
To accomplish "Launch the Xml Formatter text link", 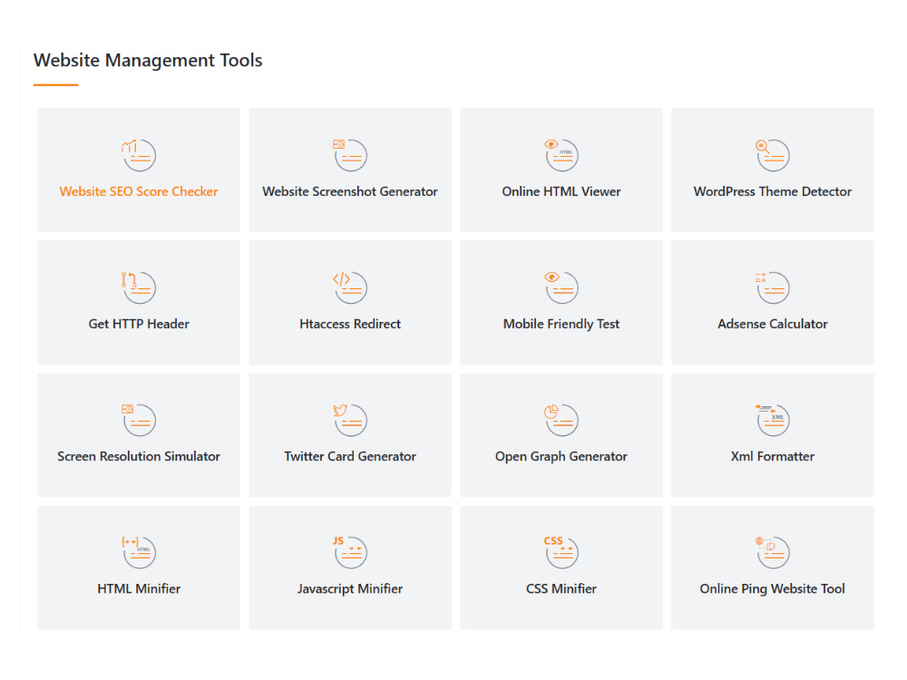I will pos(772,456).
